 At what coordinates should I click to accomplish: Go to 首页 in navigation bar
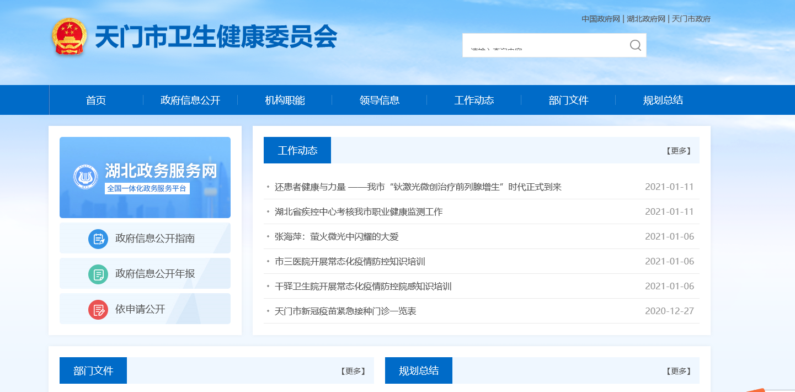(x=96, y=100)
